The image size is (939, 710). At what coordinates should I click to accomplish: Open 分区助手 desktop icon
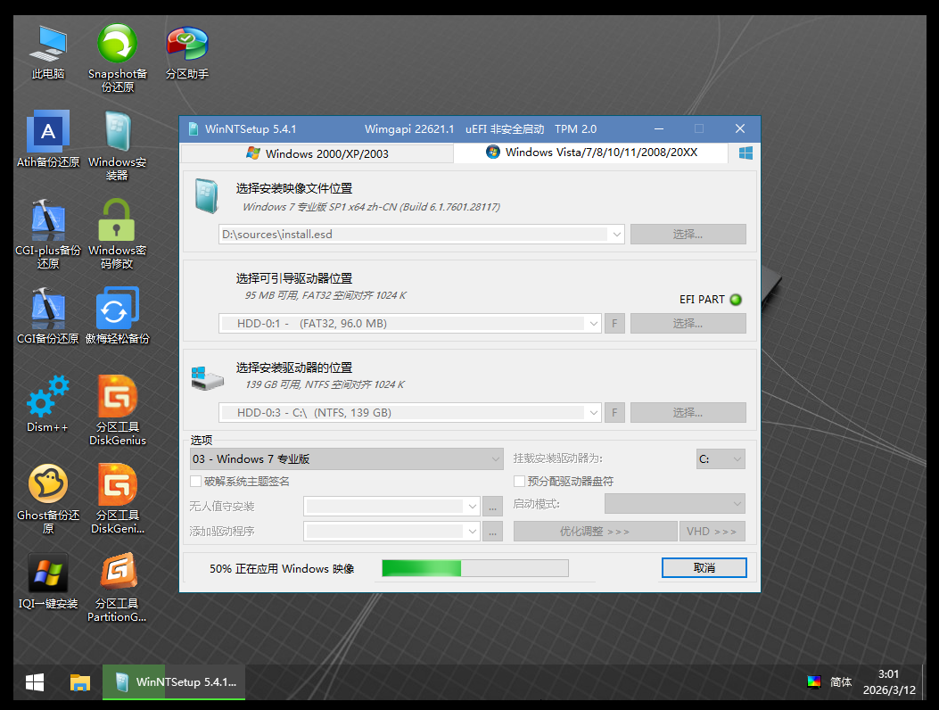point(187,52)
